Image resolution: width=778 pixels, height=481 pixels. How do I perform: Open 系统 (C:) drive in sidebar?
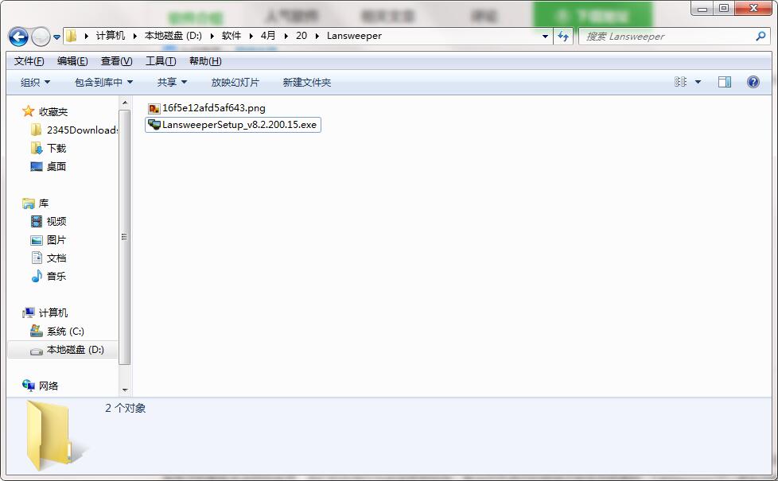(57, 332)
